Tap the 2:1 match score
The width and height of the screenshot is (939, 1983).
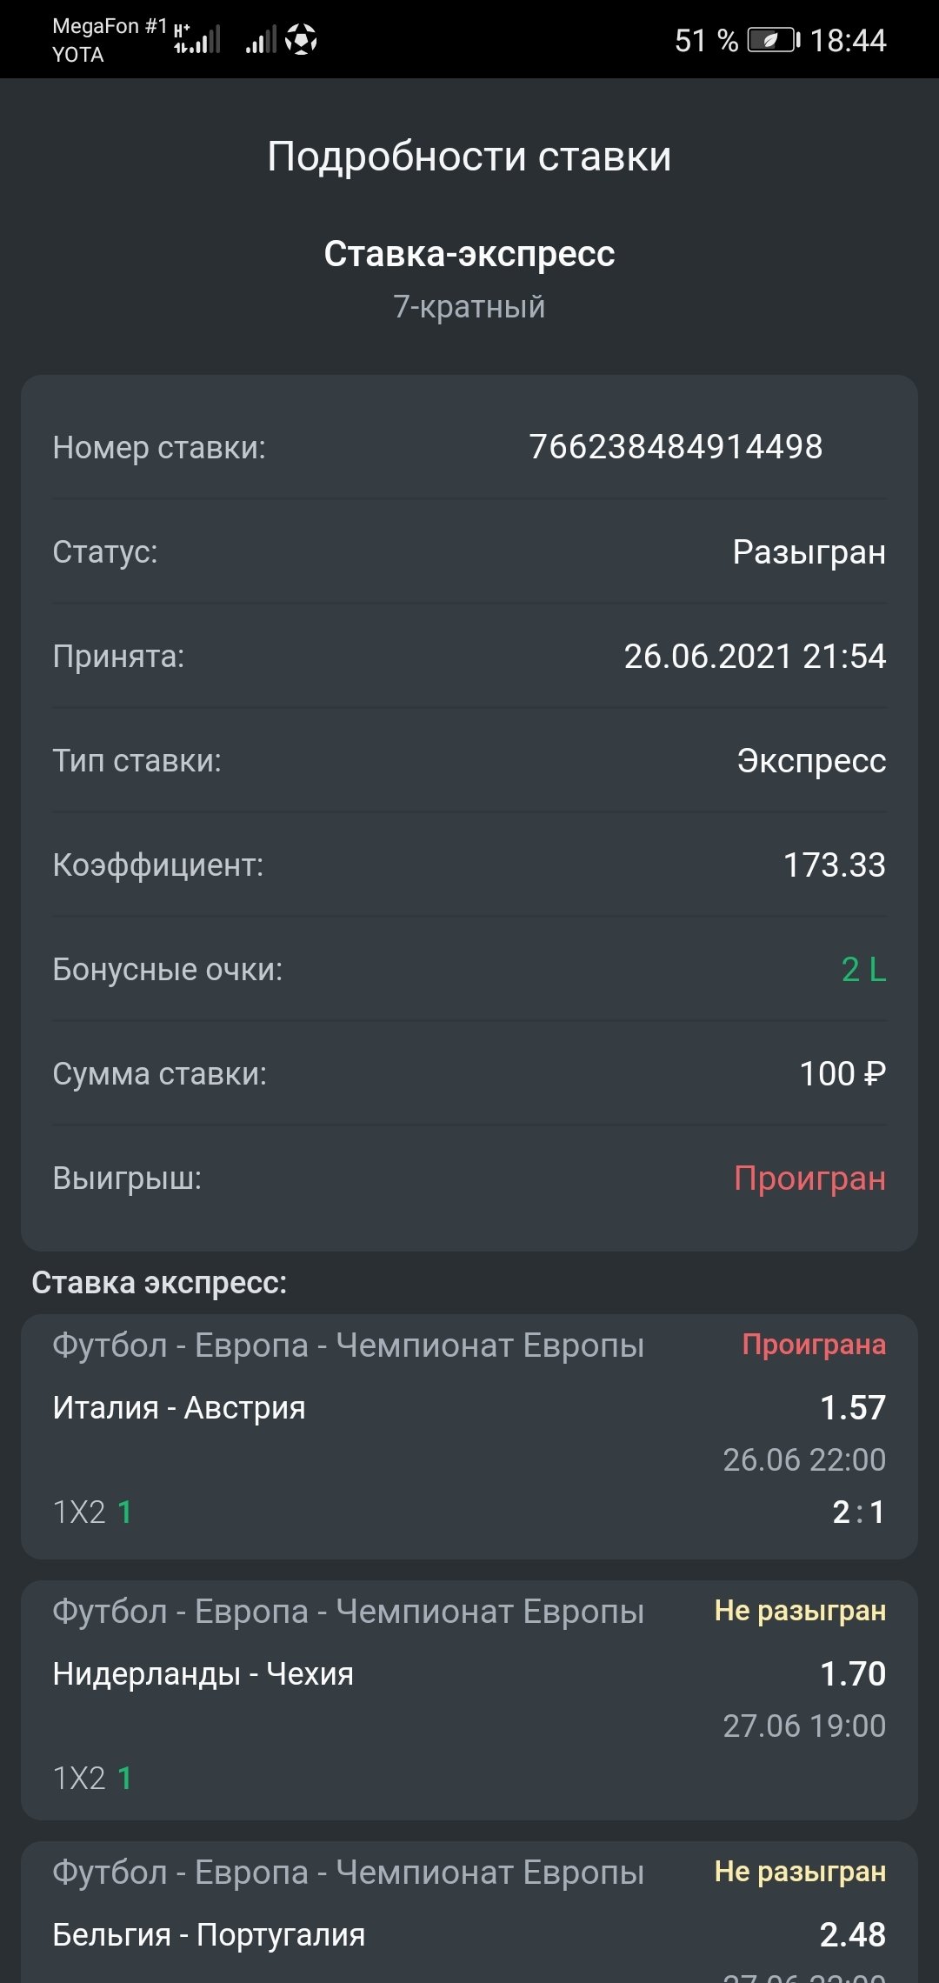[x=858, y=1512]
